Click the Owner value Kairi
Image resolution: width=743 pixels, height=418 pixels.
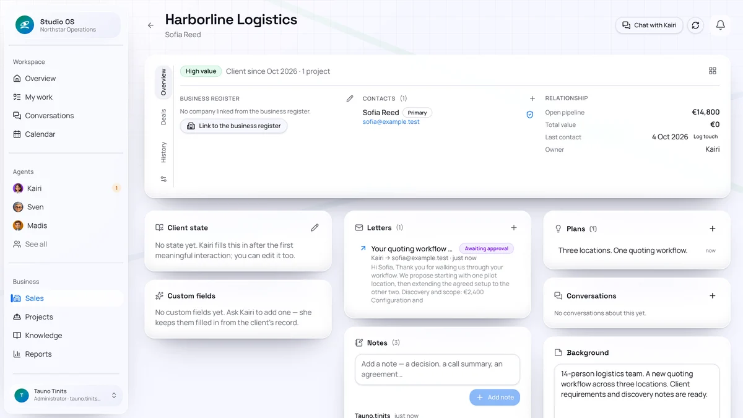pyautogui.click(x=713, y=149)
